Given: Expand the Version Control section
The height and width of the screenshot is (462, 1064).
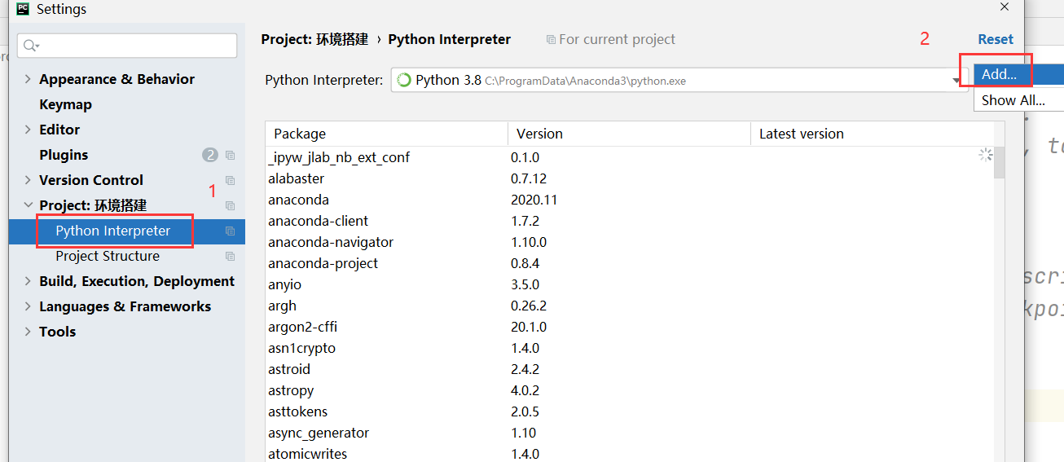Looking at the screenshot, I should pos(28,180).
